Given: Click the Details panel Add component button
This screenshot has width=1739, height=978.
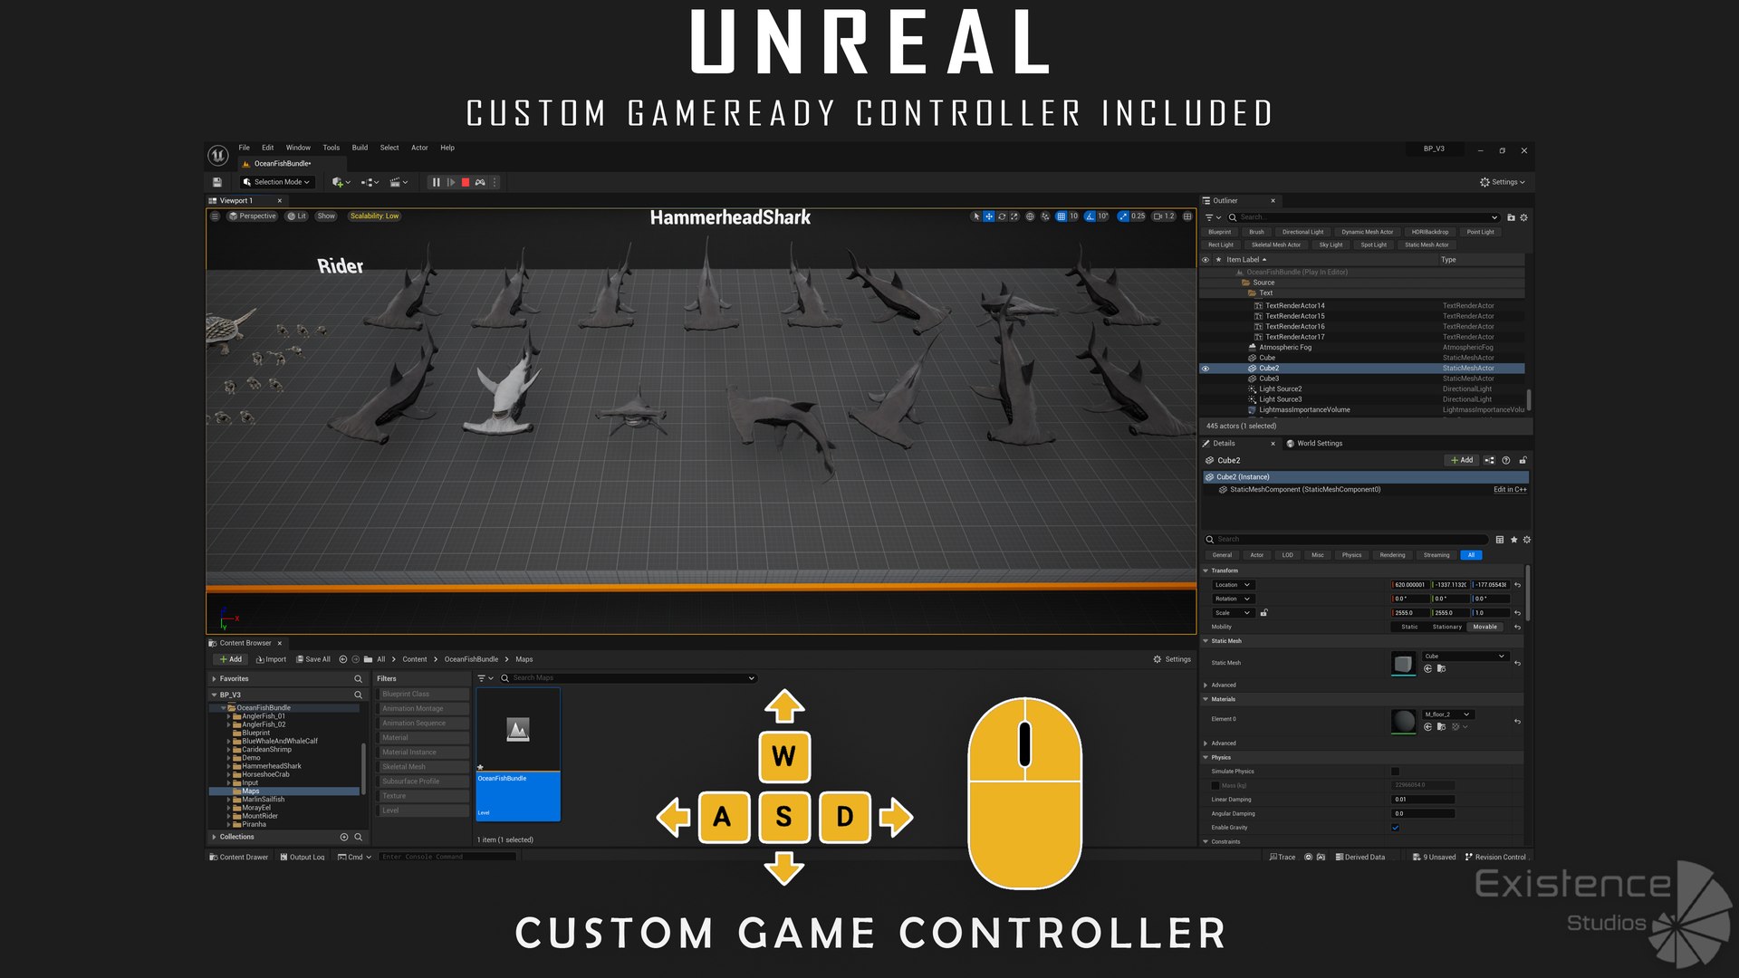Looking at the screenshot, I should click(x=1462, y=461).
